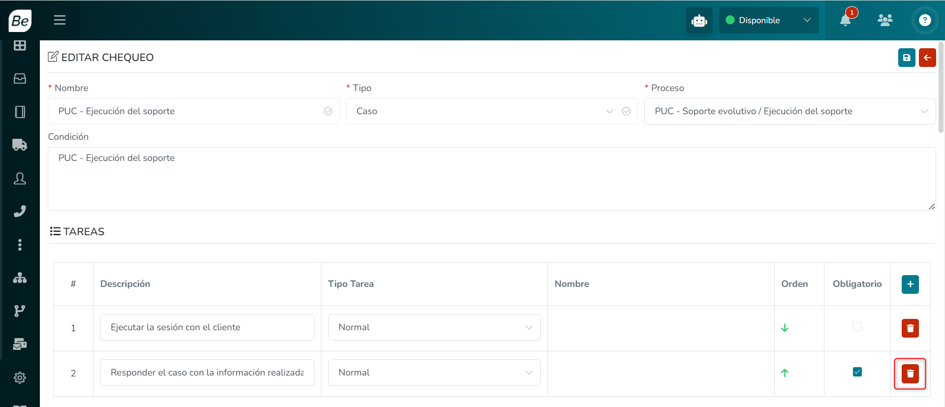Screen dimensions: 945x407
Task: Click the Nombre column header in table
Action: (x=572, y=284)
